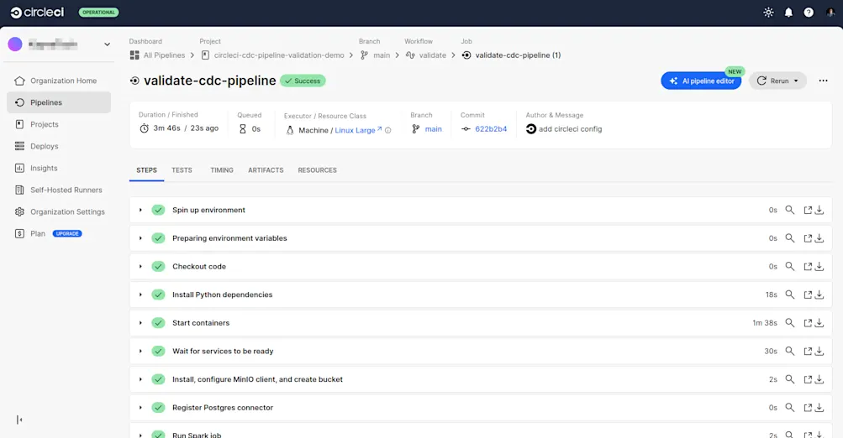Click the UPGRADE badge
This screenshot has height=438, width=843.
point(67,233)
